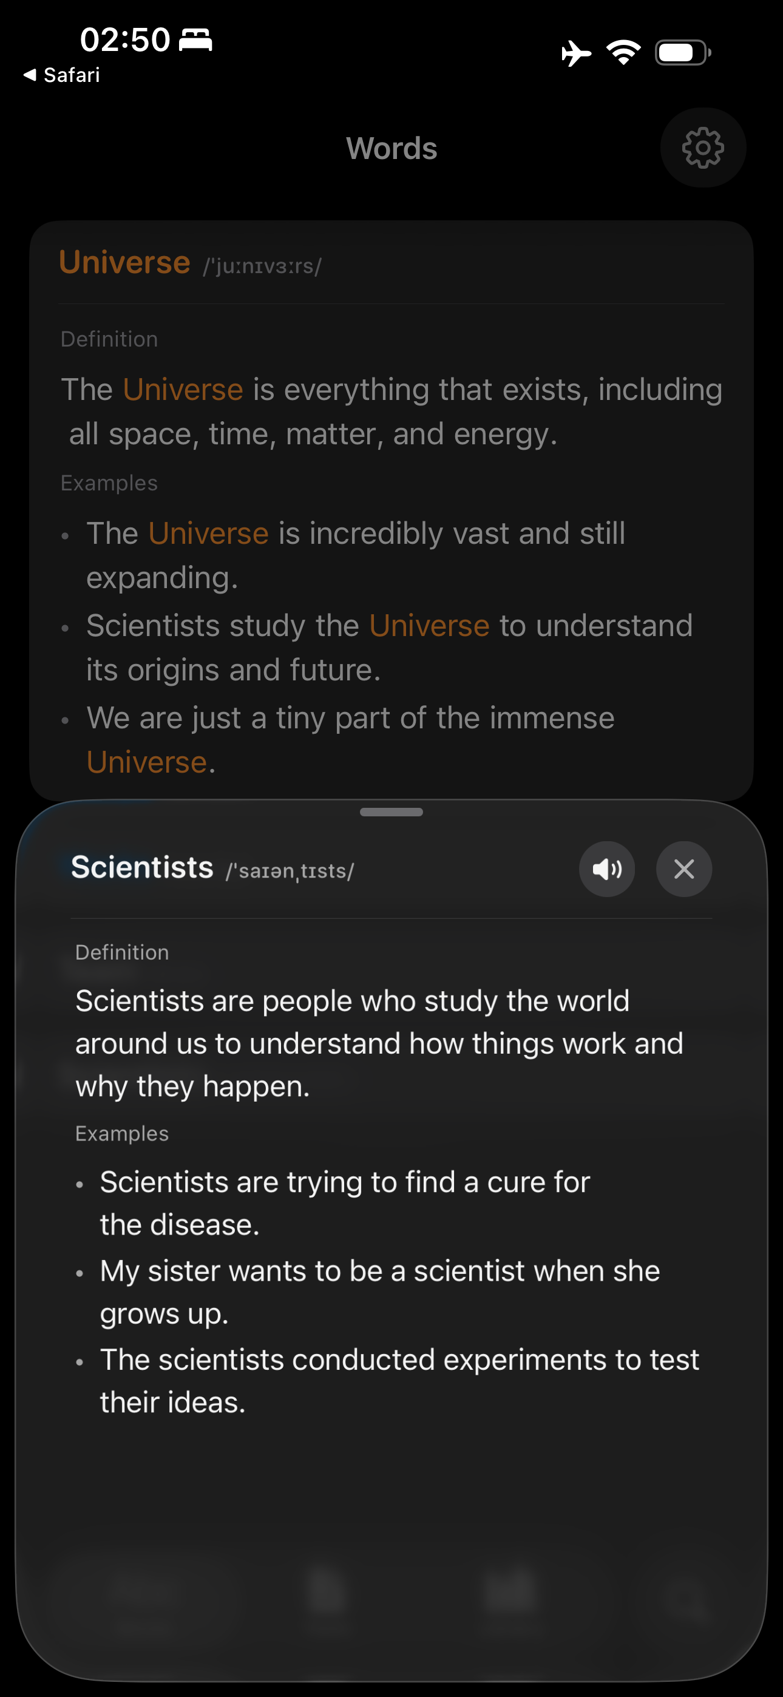Tap the Words page title
Viewport: 783px width, 1697px height.
[x=391, y=148]
